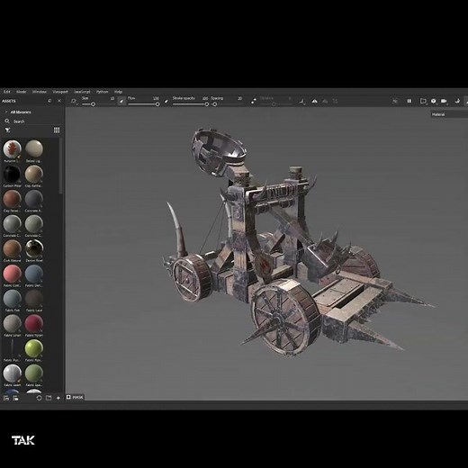
Task: Open the symmetry axis settings dropdown
Action: (x=301, y=102)
